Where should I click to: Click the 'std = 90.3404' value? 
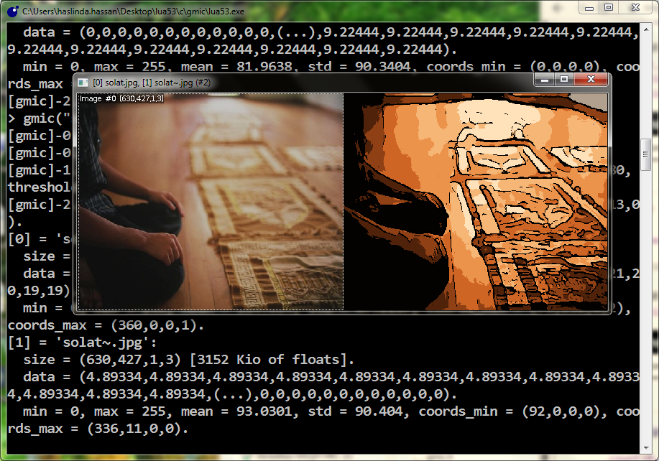click(359, 67)
